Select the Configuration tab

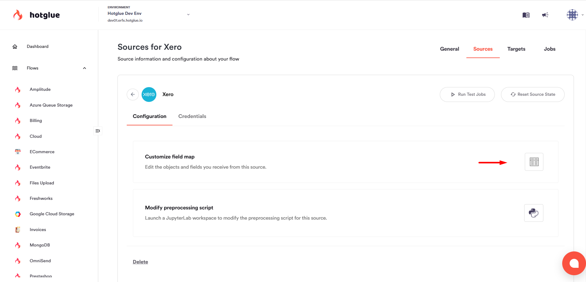tap(150, 116)
